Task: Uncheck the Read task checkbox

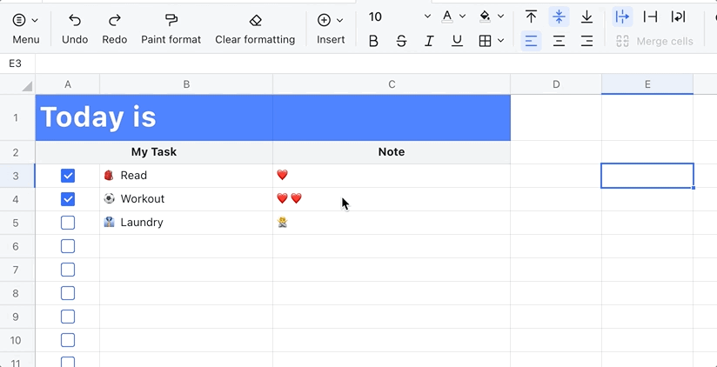Action: point(68,176)
